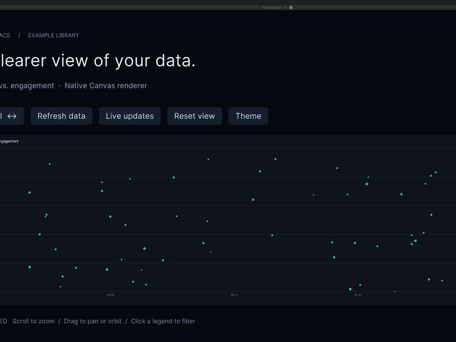Click the horizontal double-arrow icon button

(10, 116)
